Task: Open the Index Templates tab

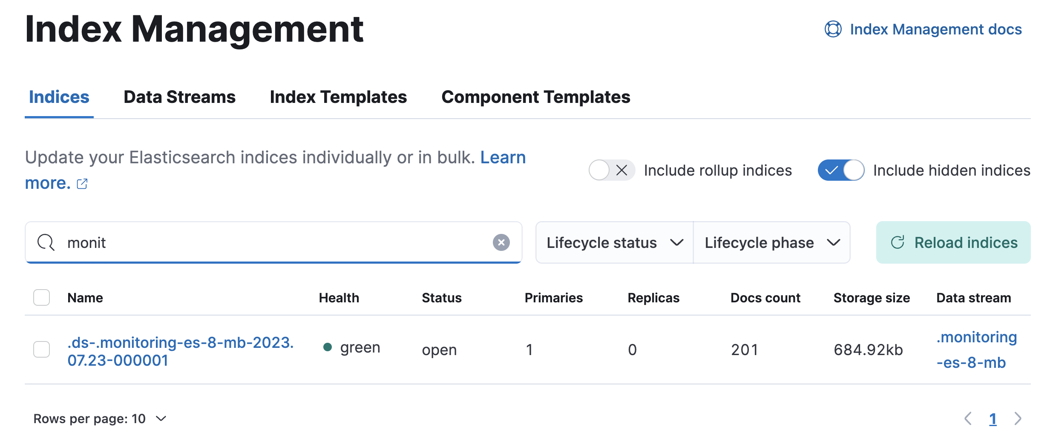Action: pos(338,97)
